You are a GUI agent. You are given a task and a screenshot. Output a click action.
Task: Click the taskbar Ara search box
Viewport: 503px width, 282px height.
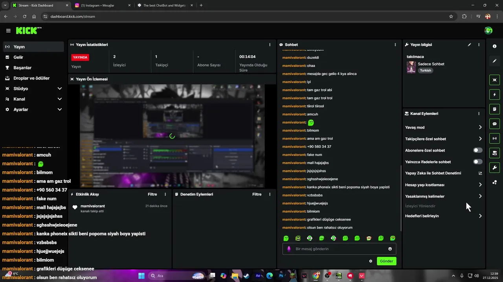click(176, 276)
